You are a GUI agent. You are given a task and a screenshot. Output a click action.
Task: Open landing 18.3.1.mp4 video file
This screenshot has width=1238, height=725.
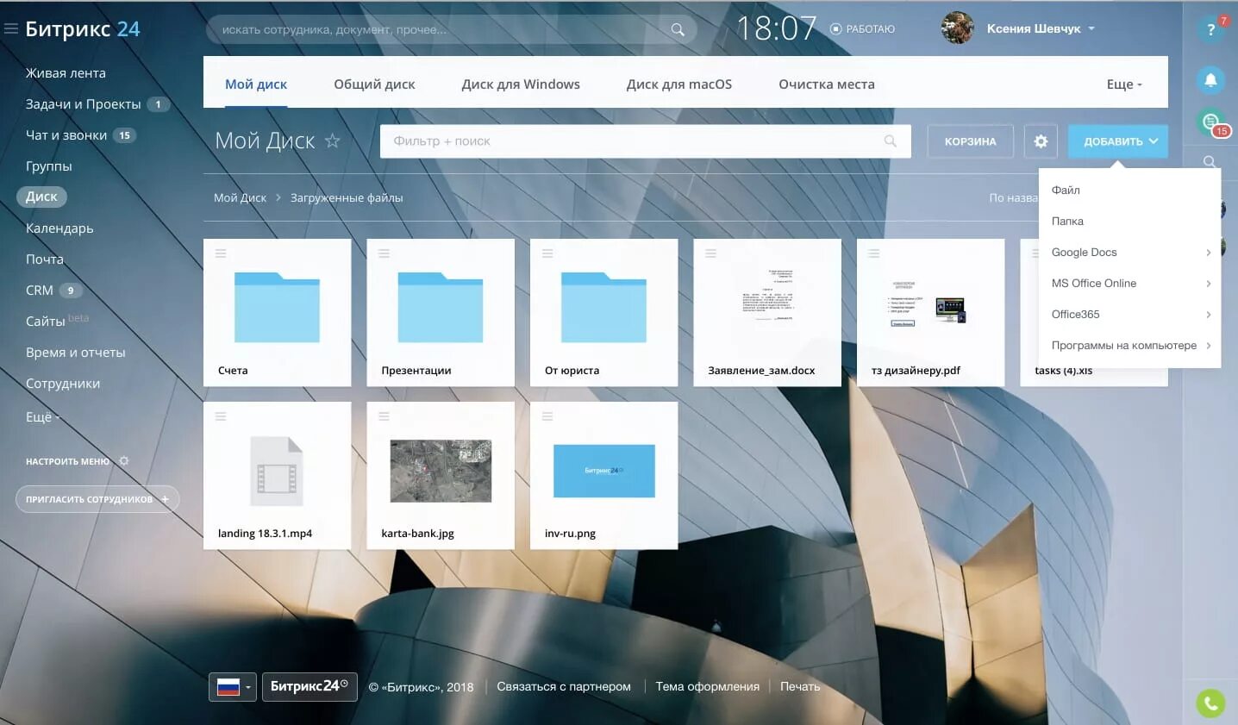click(277, 475)
